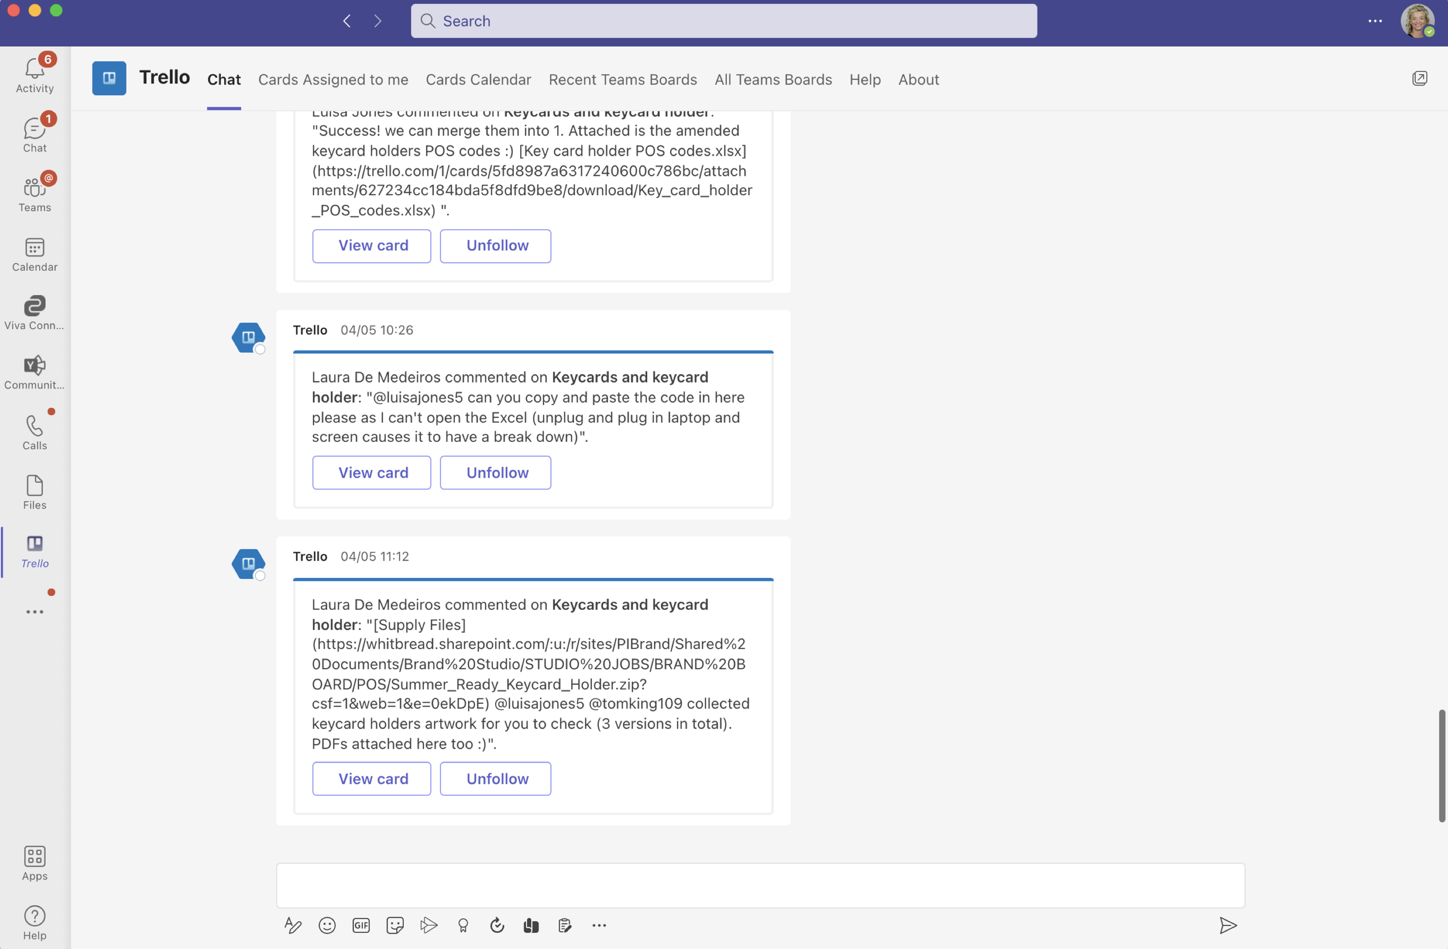Viewport: 1448px width, 949px height.
Task: Open Cards Assigned to me tab
Action: point(334,80)
